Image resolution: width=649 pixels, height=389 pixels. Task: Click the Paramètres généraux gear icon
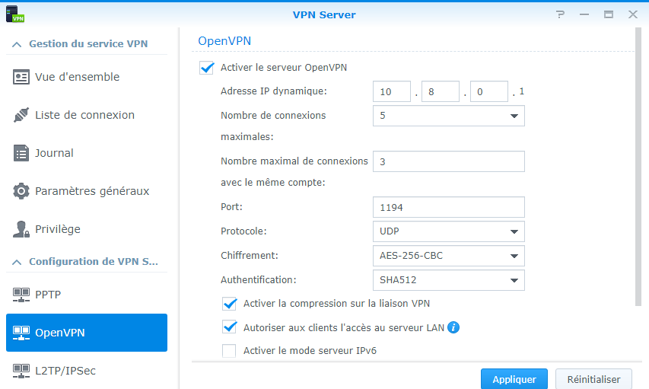[x=21, y=191]
